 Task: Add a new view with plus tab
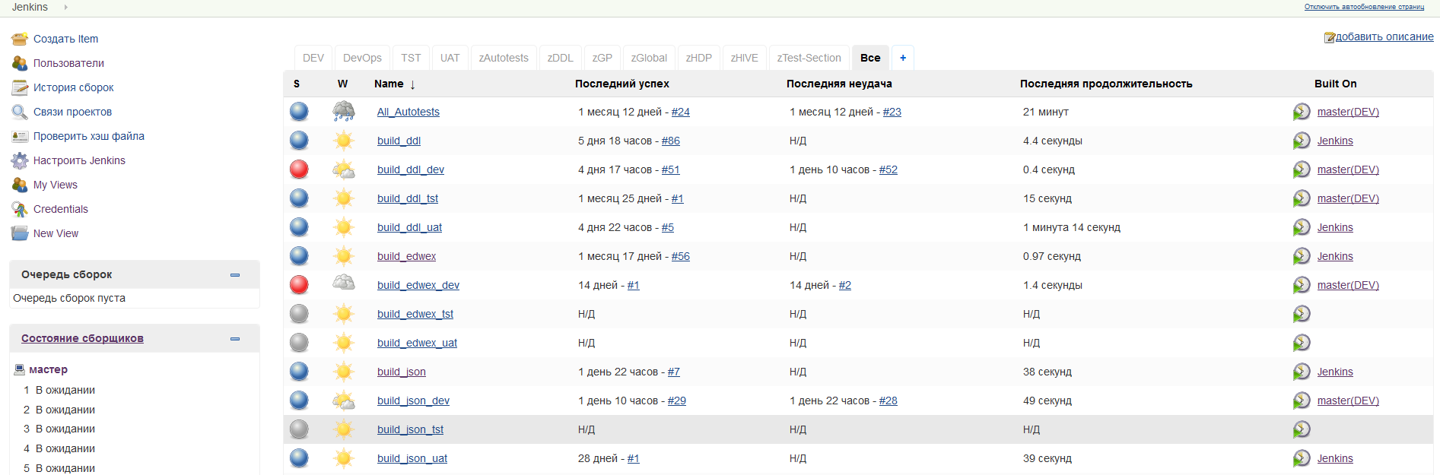point(903,58)
